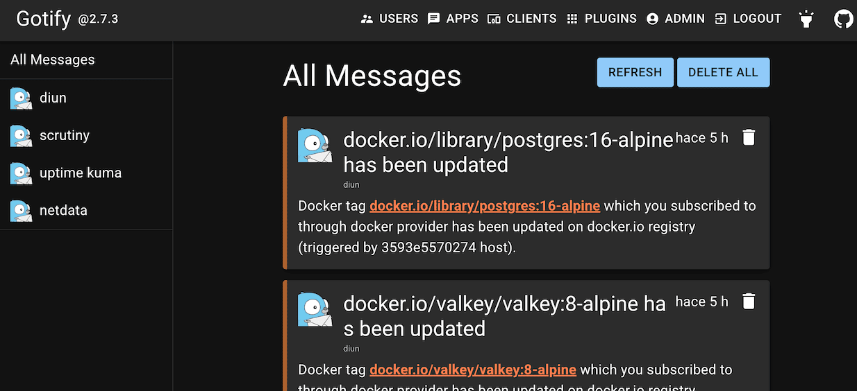Click the uptime kuma gopher icon
857x391 pixels.
[x=21, y=173]
